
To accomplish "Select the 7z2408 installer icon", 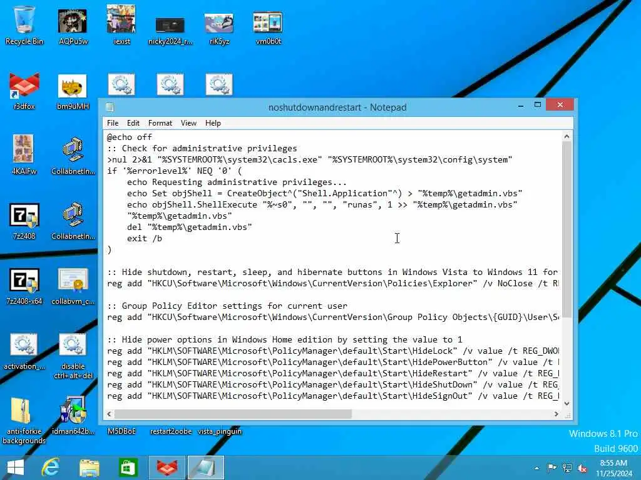I will coord(24,221).
